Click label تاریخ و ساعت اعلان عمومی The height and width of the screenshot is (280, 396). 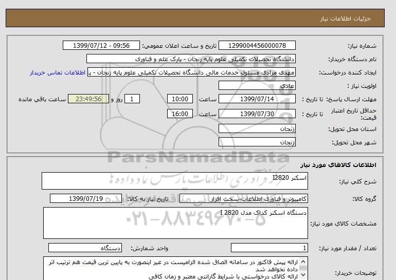[x=179, y=46]
